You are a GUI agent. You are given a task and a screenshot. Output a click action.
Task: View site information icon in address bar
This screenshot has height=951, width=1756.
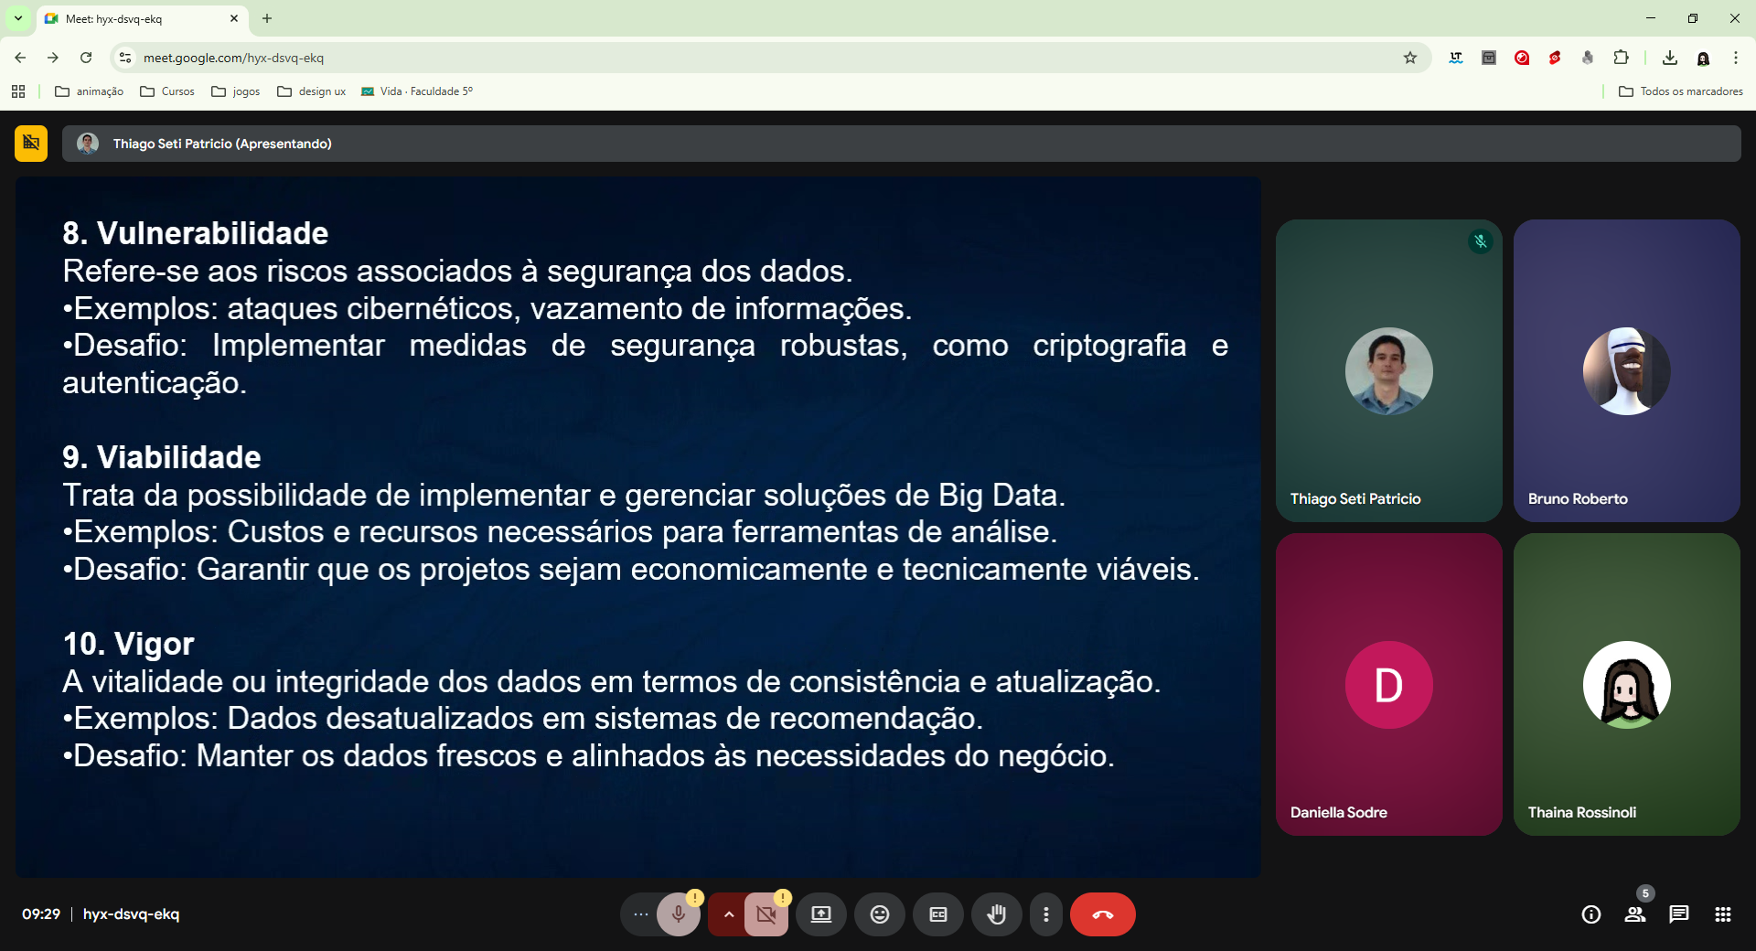tap(125, 58)
